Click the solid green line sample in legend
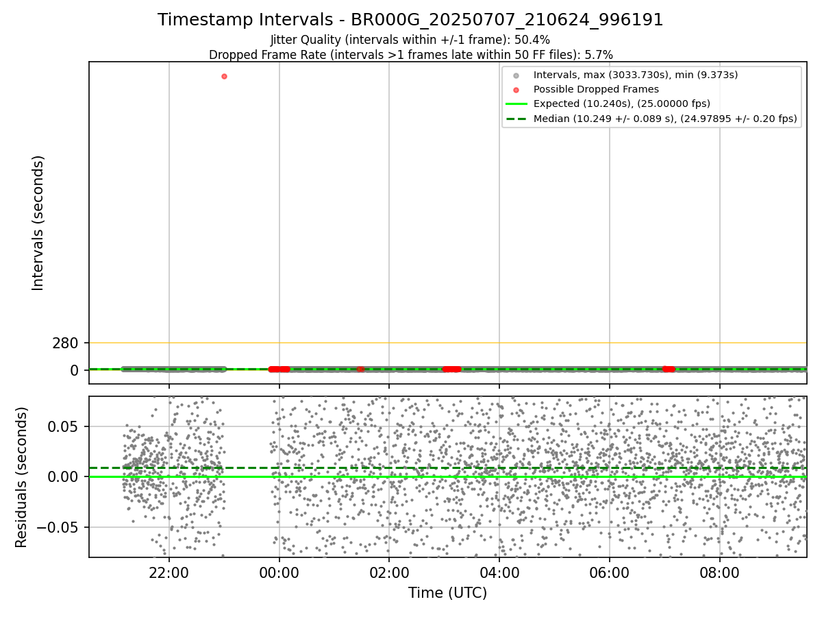822x617 pixels. pyautogui.click(x=516, y=104)
